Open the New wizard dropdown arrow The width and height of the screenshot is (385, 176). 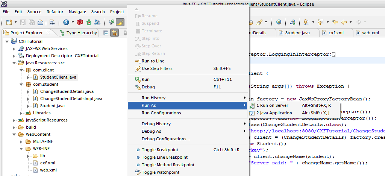click(x=15, y=23)
